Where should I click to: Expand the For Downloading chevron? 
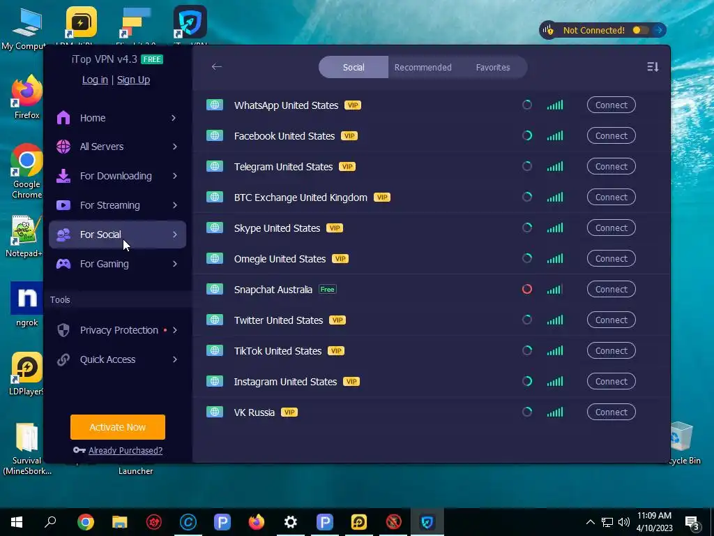point(175,176)
